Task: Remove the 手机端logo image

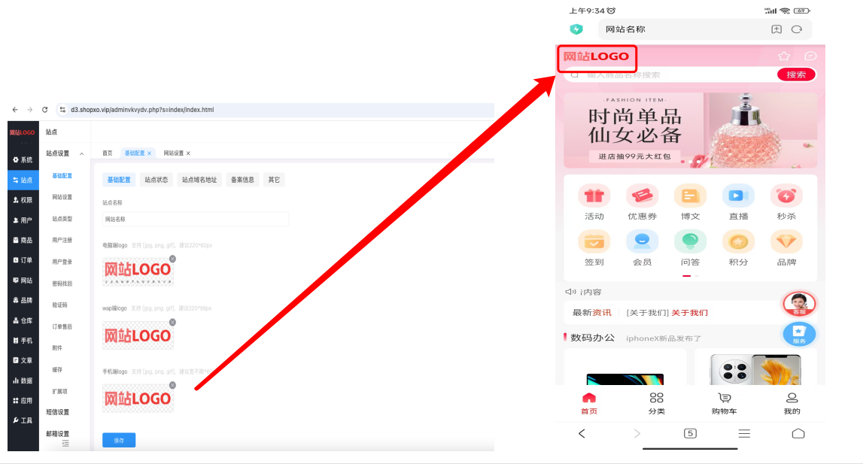Action: [172, 385]
